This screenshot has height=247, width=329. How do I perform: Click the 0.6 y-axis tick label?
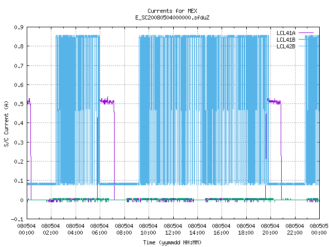[19, 85]
